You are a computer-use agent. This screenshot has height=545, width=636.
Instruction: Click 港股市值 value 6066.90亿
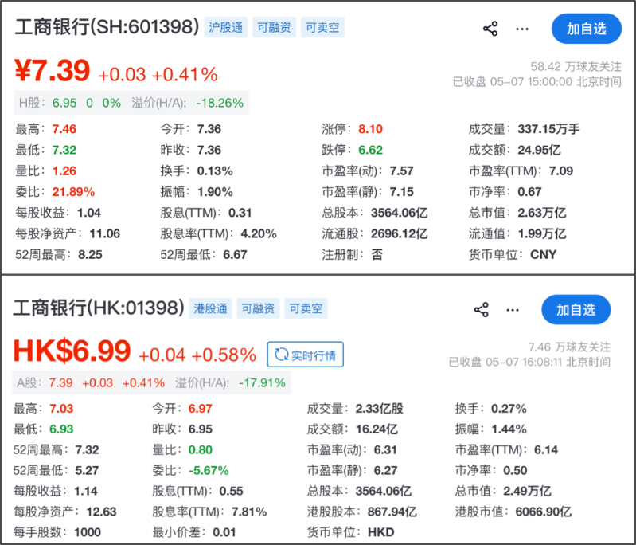543,512
